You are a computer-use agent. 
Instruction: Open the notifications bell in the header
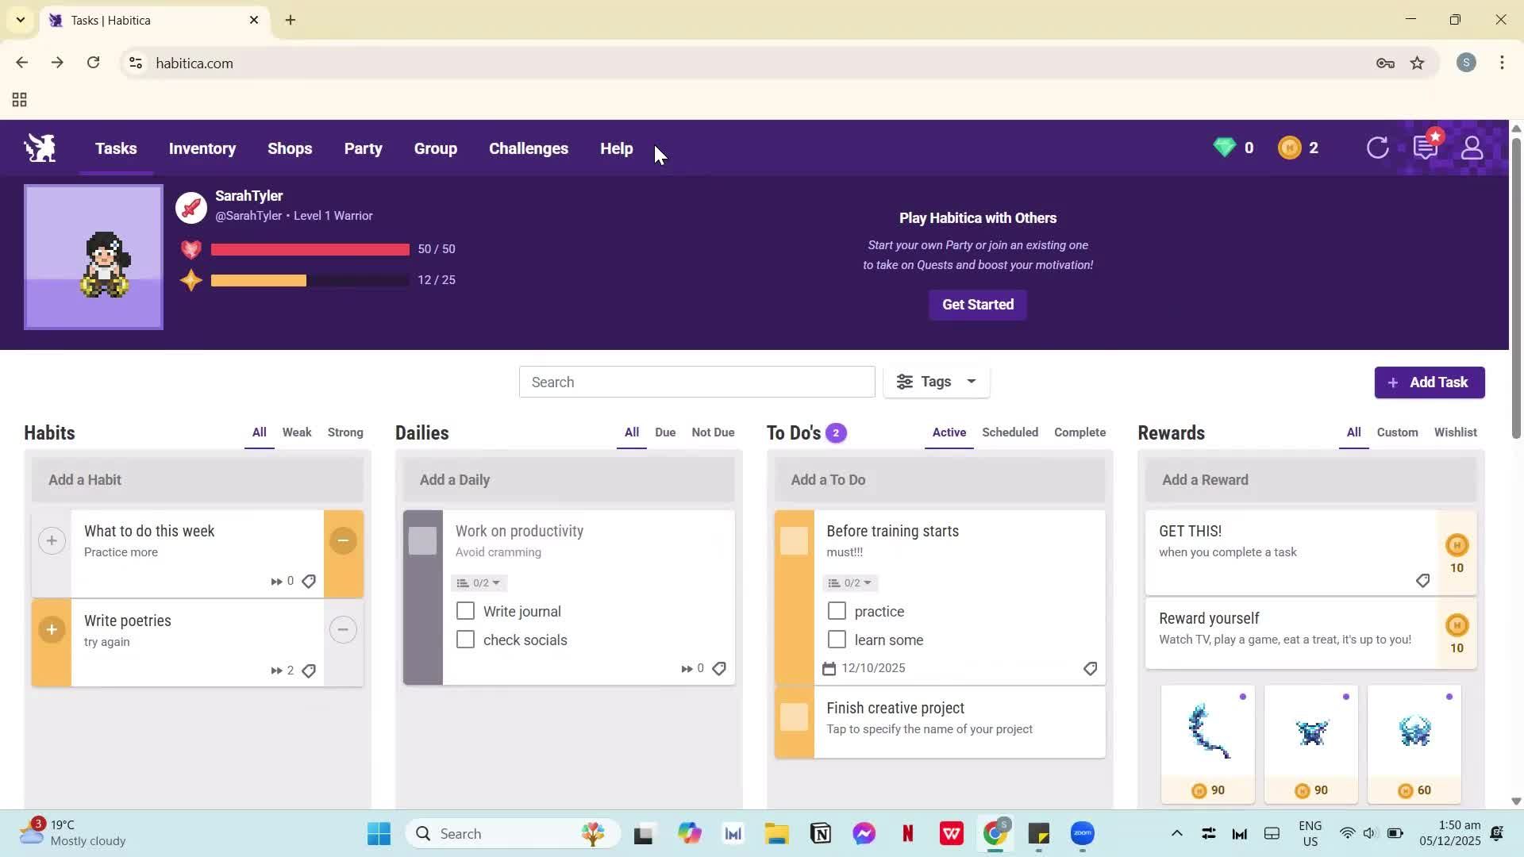pos(1426,148)
